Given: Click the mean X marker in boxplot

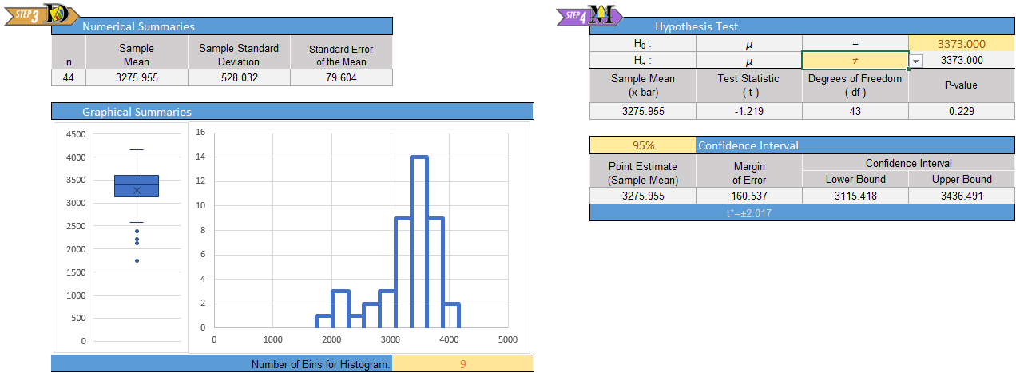Looking at the screenshot, I should click(x=137, y=190).
